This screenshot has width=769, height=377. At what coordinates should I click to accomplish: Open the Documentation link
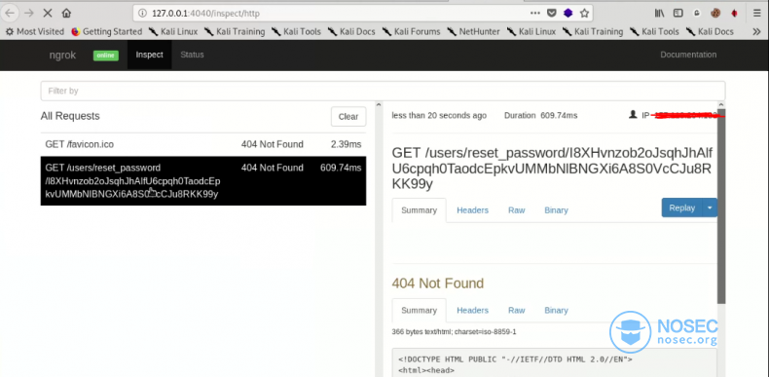click(688, 55)
